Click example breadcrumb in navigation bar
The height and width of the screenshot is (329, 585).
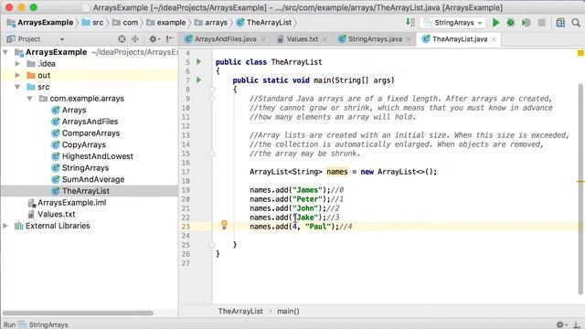tap(166, 23)
